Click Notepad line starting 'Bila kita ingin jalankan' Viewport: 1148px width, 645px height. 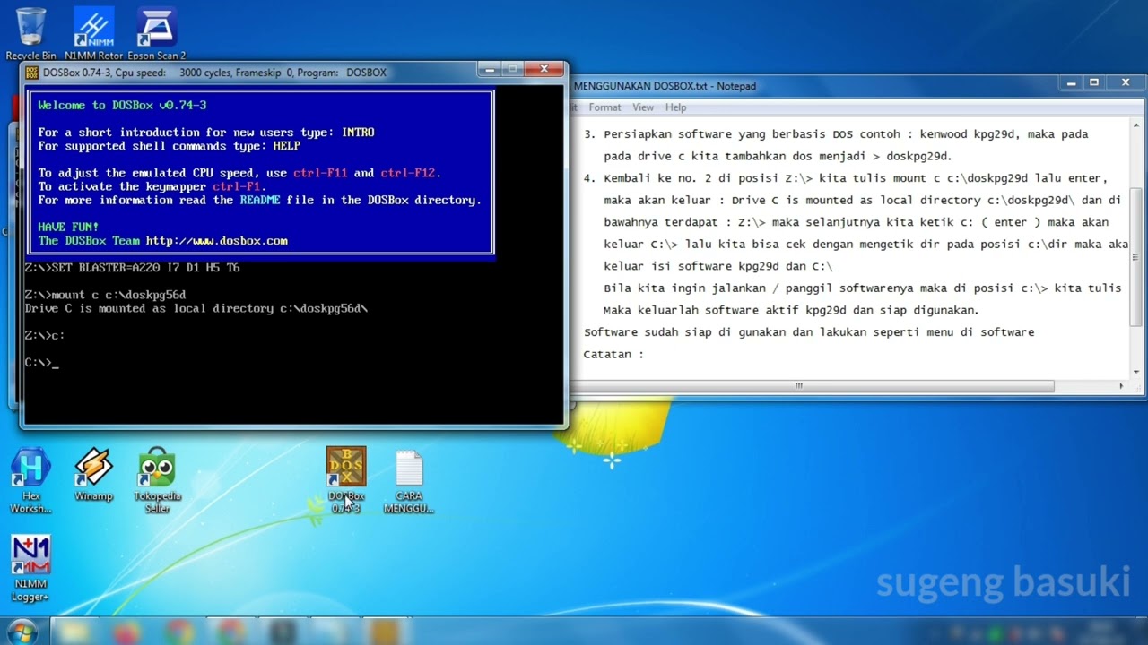862,288
